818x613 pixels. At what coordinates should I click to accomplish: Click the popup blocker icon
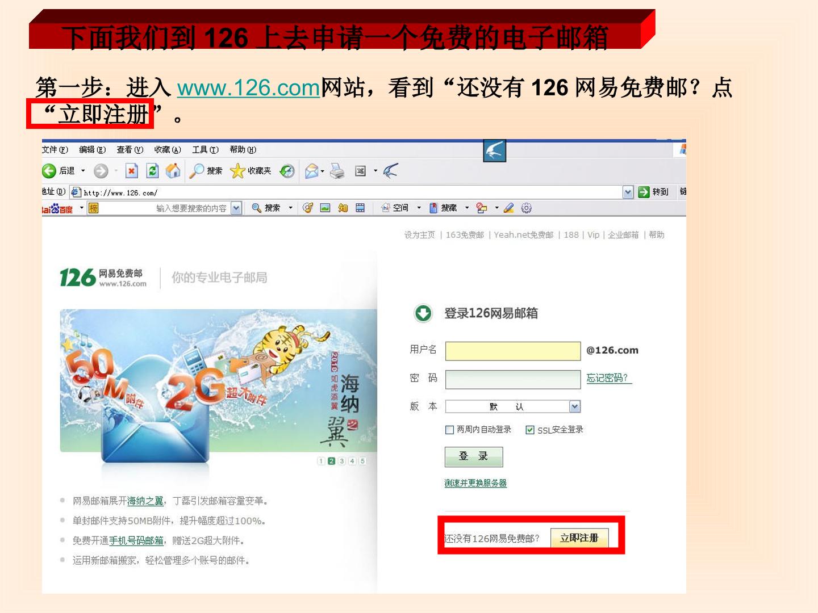tap(482, 208)
